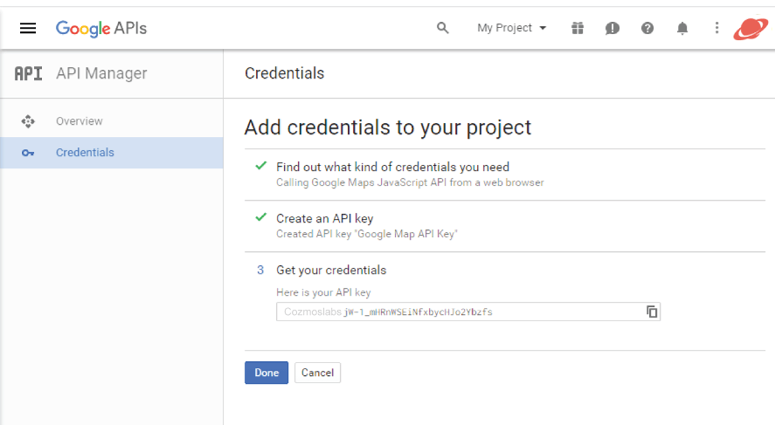Open the 'Create an API key' step
This screenshot has height=425, width=775.
(x=325, y=219)
